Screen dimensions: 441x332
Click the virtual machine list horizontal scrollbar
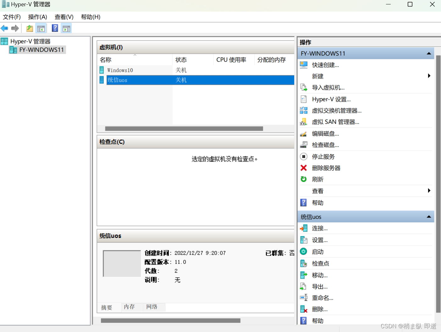click(184, 128)
